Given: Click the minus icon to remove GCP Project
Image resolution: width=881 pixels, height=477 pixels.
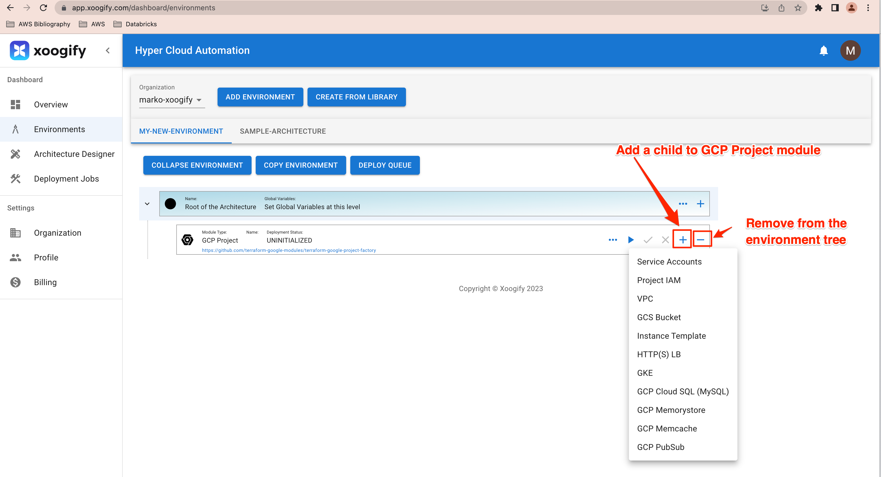Looking at the screenshot, I should click(700, 240).
